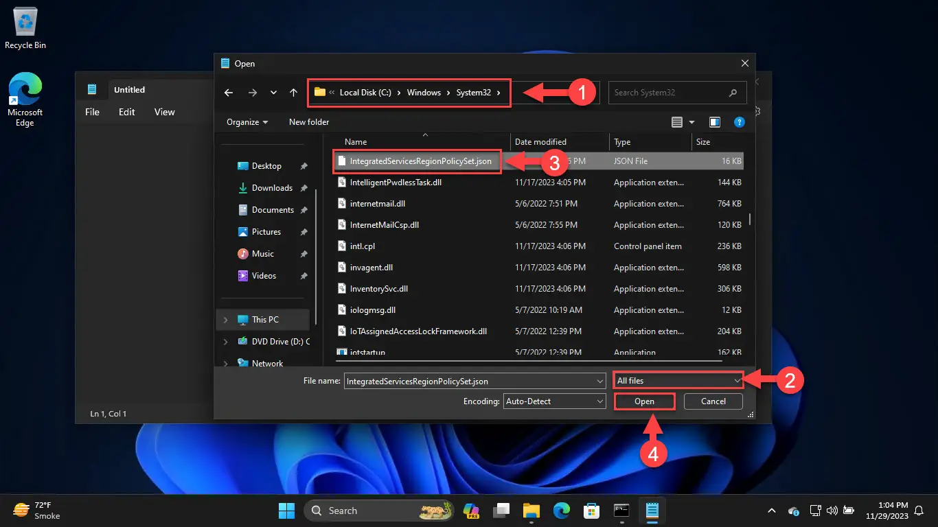Viewport: 938px width, 527px height.
Task: Go up one folder level
Action: [293, 93]
